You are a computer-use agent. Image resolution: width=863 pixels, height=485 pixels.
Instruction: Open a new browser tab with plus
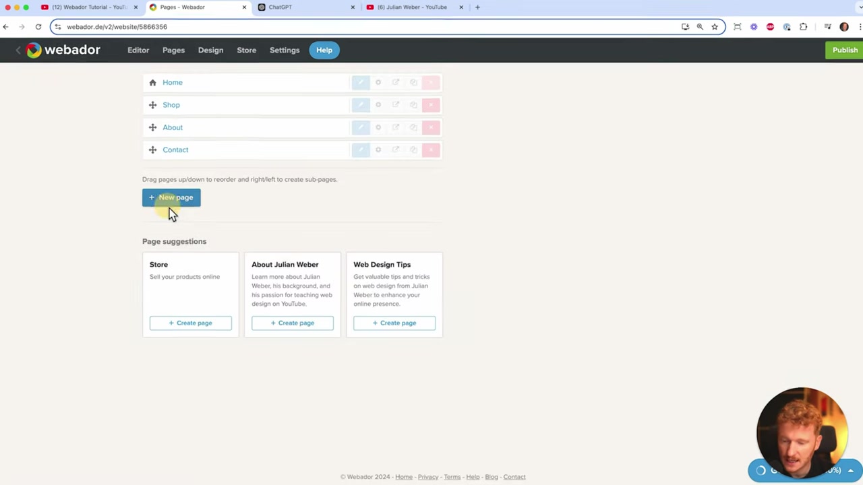[x=477, y=7]
